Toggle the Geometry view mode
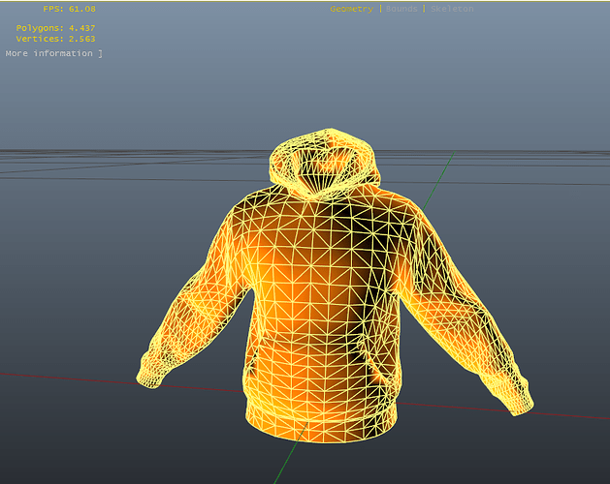The image size is (610, 484). coord(351,9)
